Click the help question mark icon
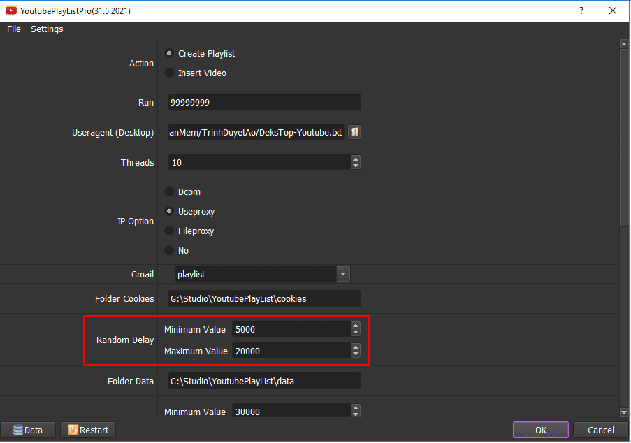 coord(581,11)
